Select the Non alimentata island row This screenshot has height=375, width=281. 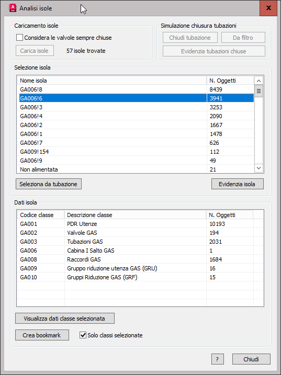click(136, 169)
